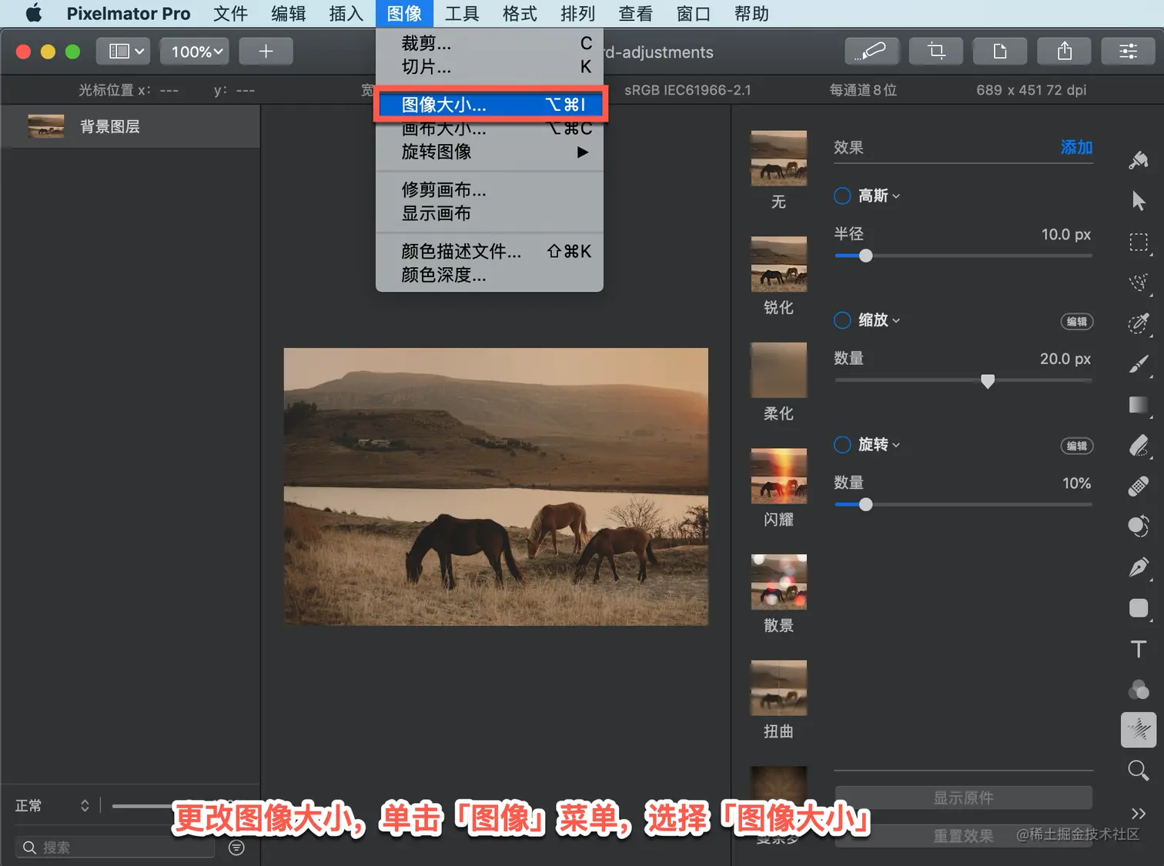Choose the Erase tool
The image size is (1164, 866).
click(x=1139, y=446)
